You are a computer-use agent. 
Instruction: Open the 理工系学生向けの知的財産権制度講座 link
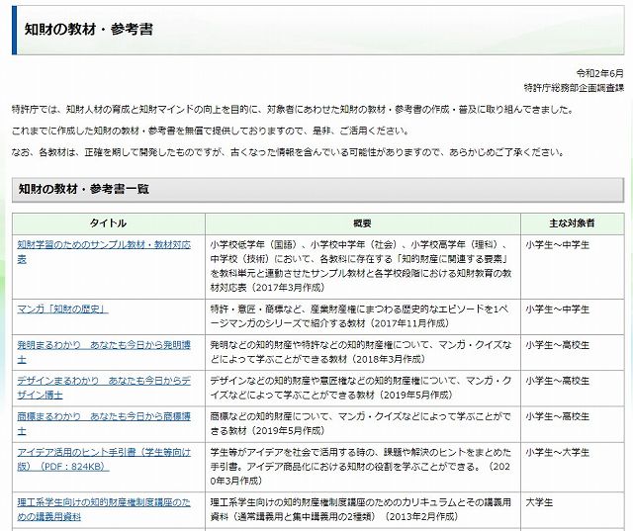[x=104, y=509]
